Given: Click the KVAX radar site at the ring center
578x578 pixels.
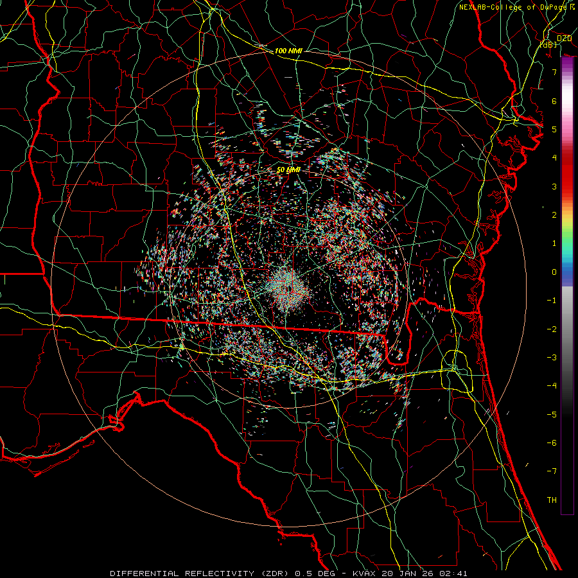Looking at the screenshot, I should click(288, 288).
